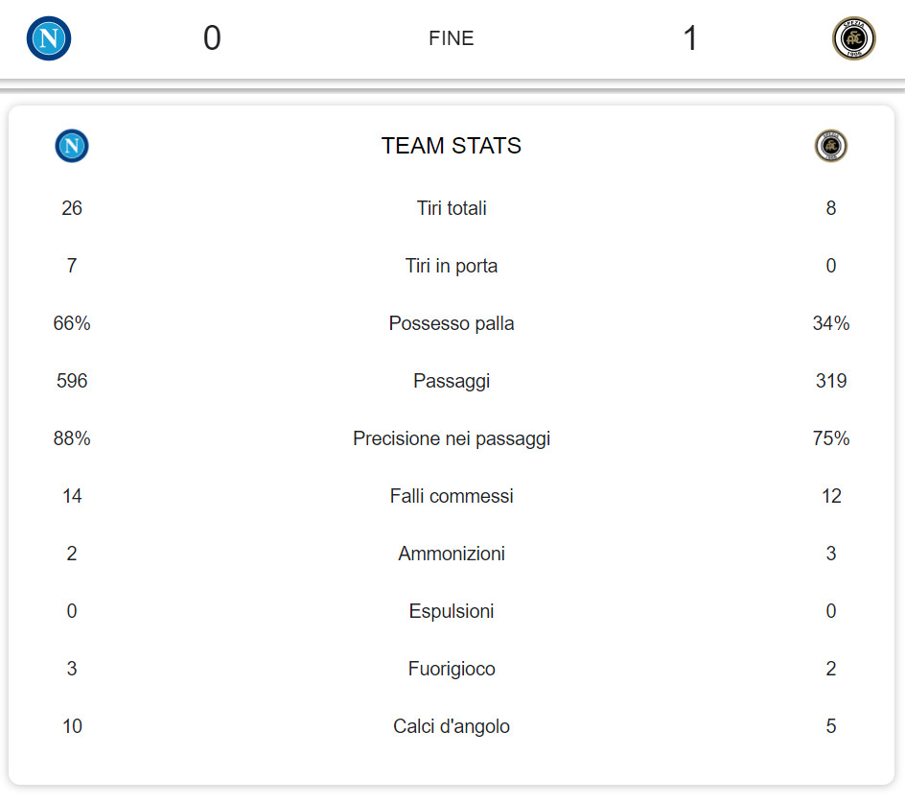Click Napoli's score of 0 in the header
The height and width of the screenshot is (803, 905).
[x=212, y=38]
